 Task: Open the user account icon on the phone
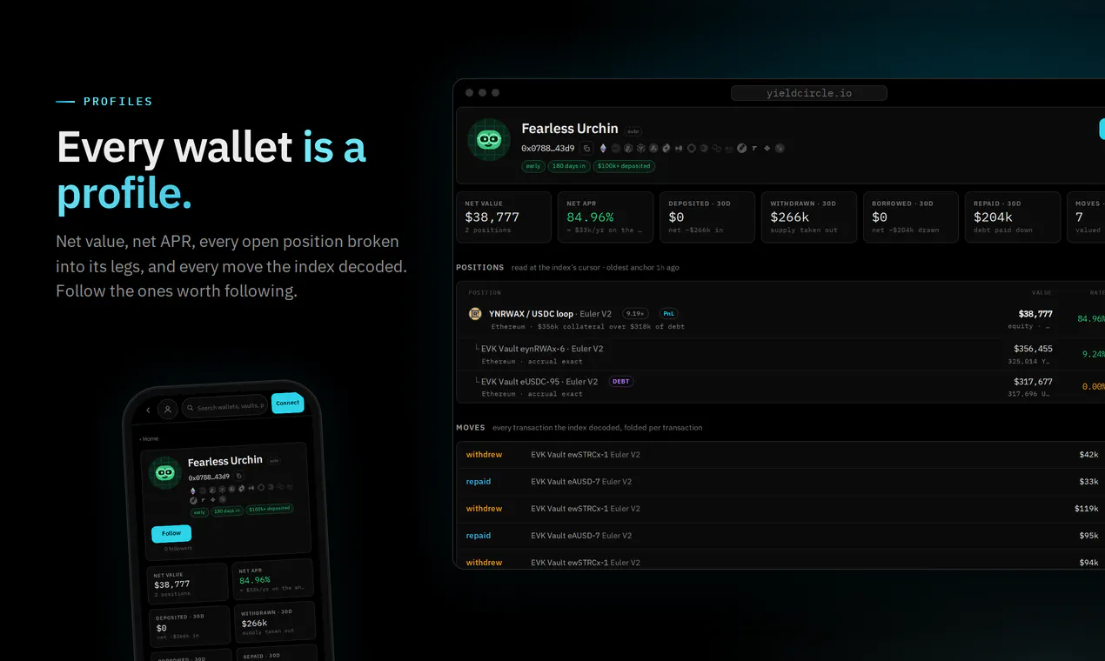point(168,409)
